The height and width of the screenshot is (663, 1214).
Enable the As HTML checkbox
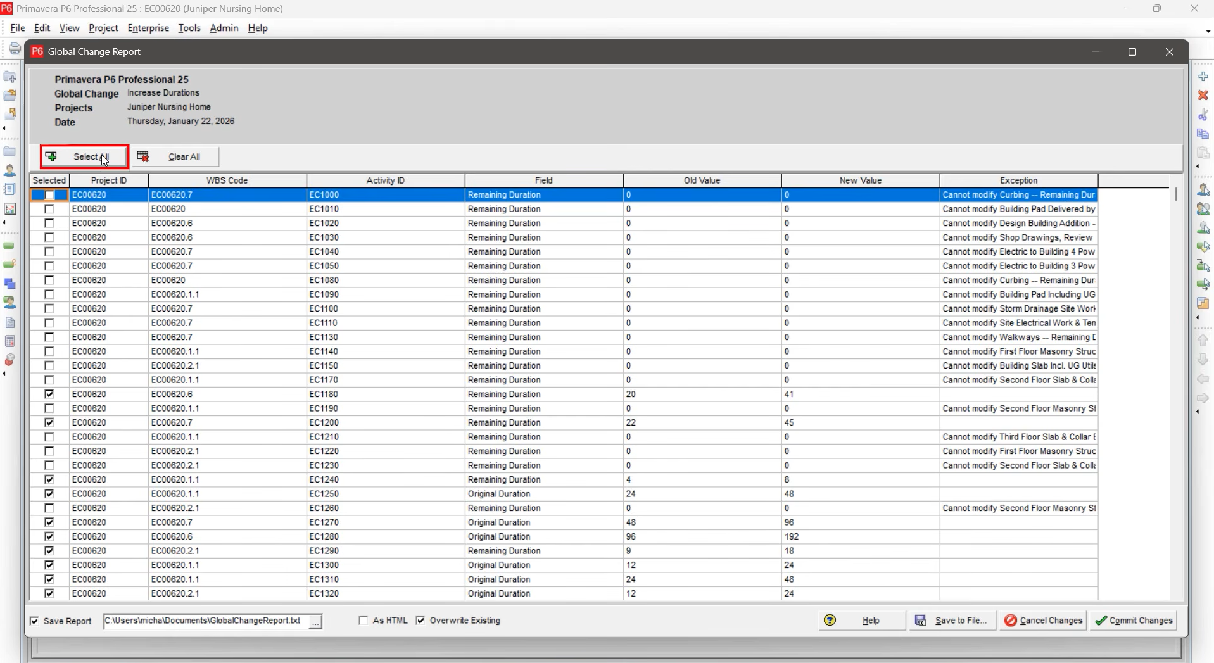click(364, 621)
